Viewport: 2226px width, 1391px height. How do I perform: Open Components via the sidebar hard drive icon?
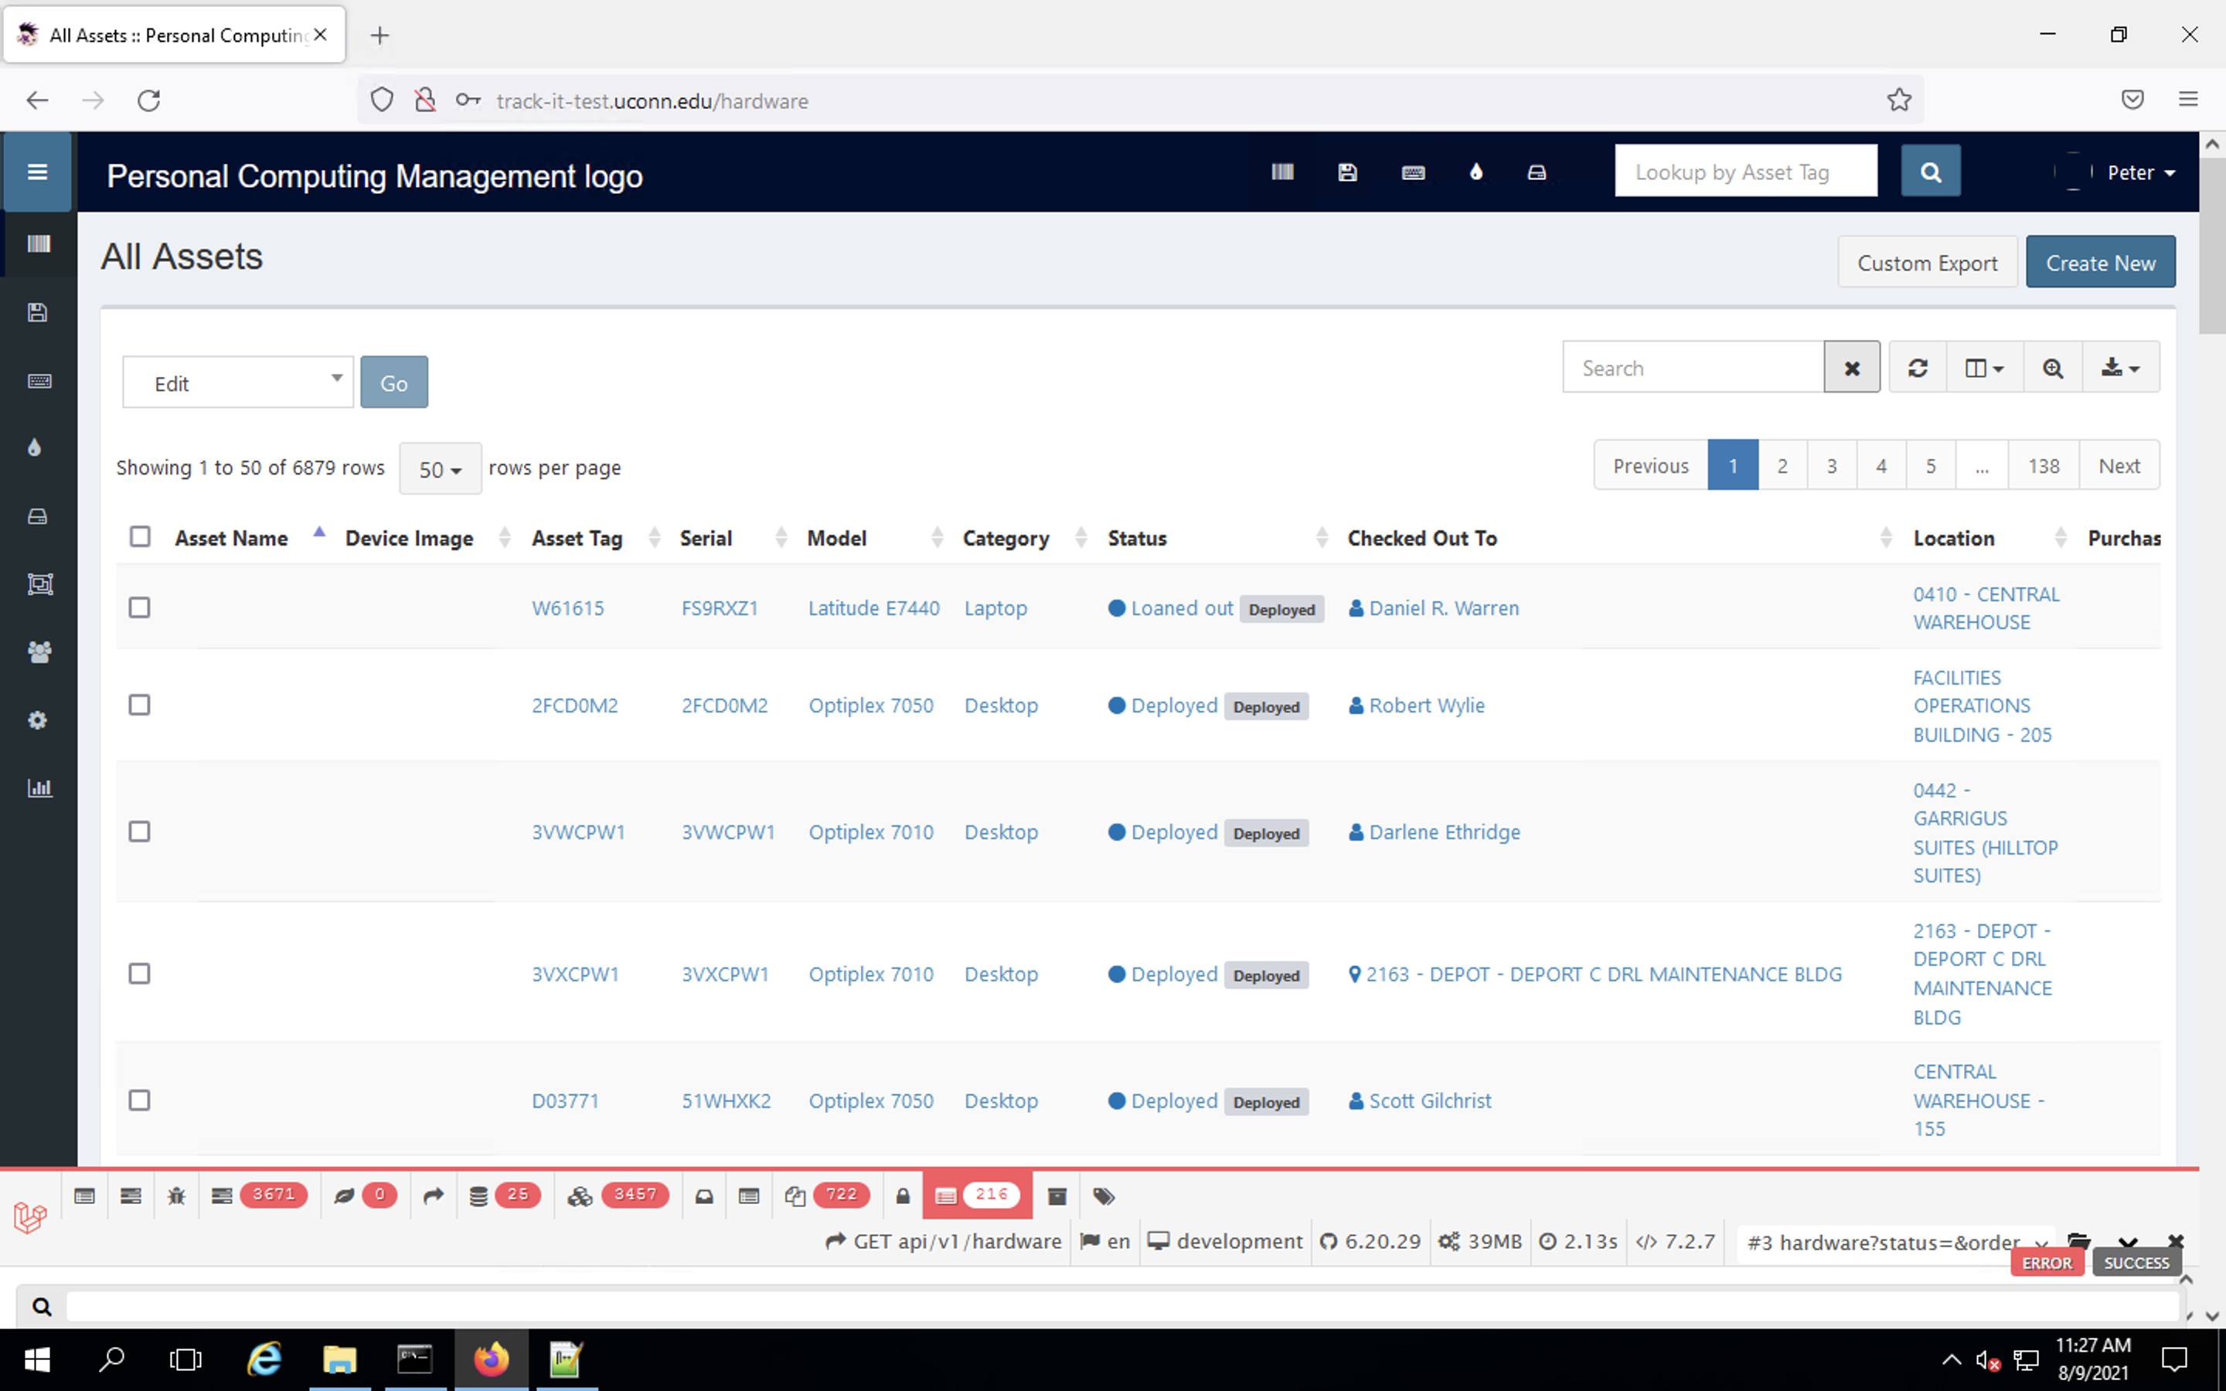pos(38,516)
